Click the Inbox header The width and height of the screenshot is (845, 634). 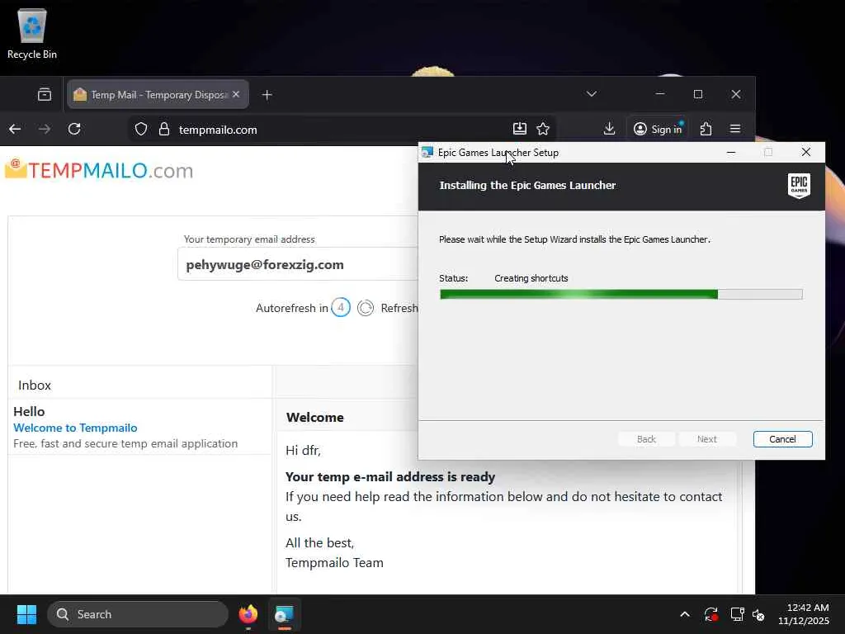tap(35, 385)
